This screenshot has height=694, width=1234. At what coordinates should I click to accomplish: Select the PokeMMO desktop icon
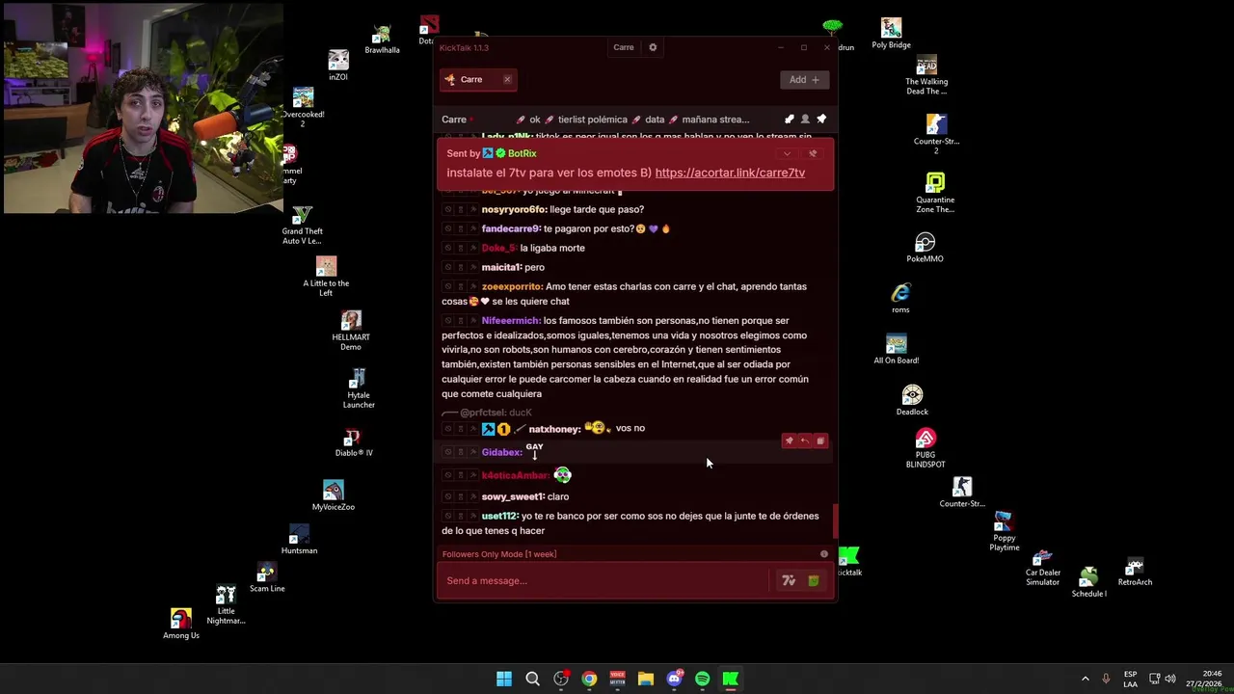[925, 247]
